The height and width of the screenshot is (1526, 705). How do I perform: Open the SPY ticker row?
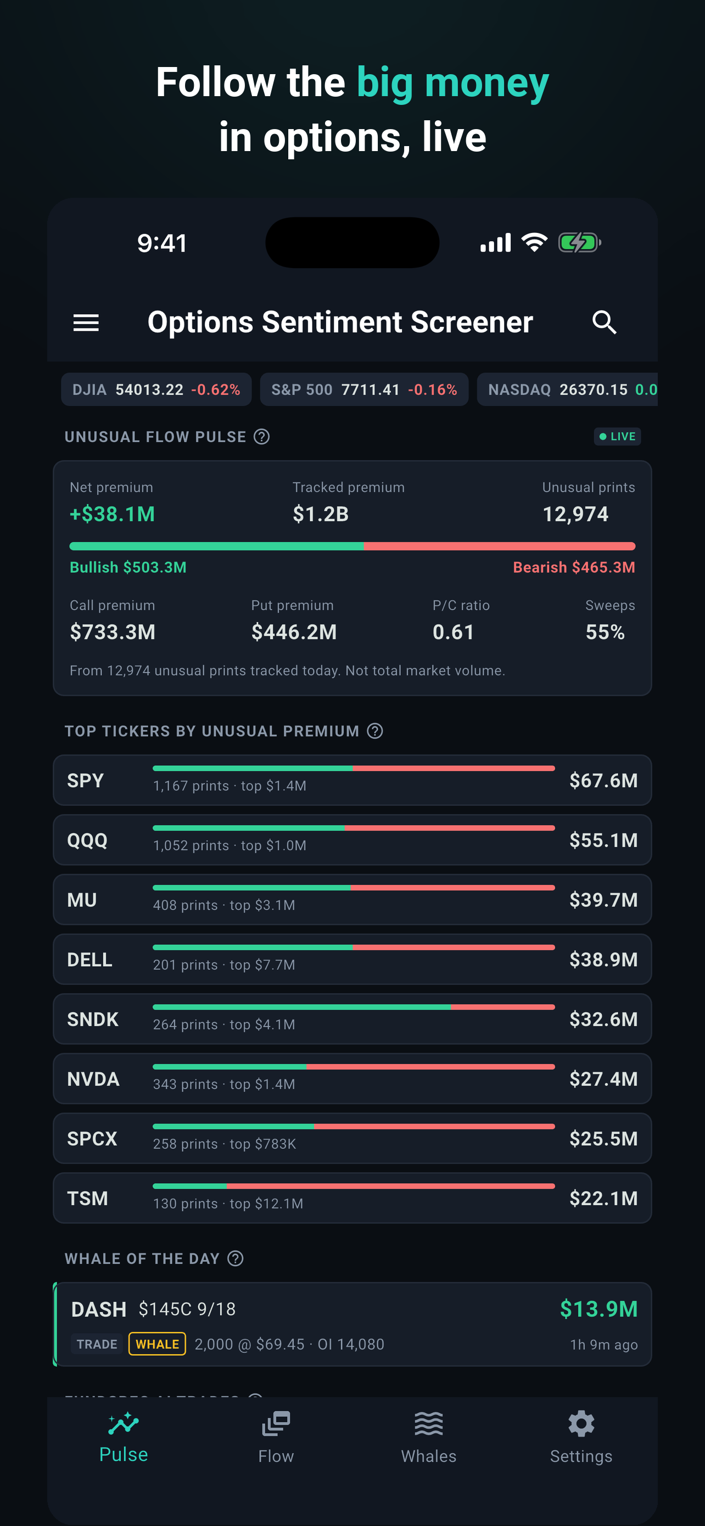click(352, 779)
